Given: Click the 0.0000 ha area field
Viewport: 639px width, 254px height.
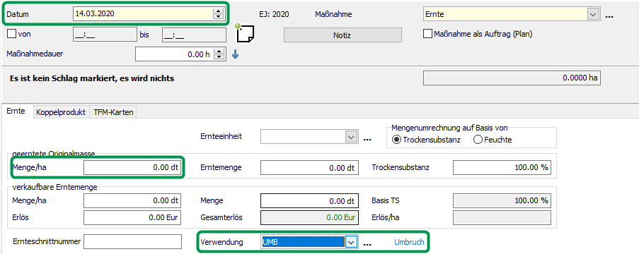Looking at the screenshot, I should tap(512, 78).
